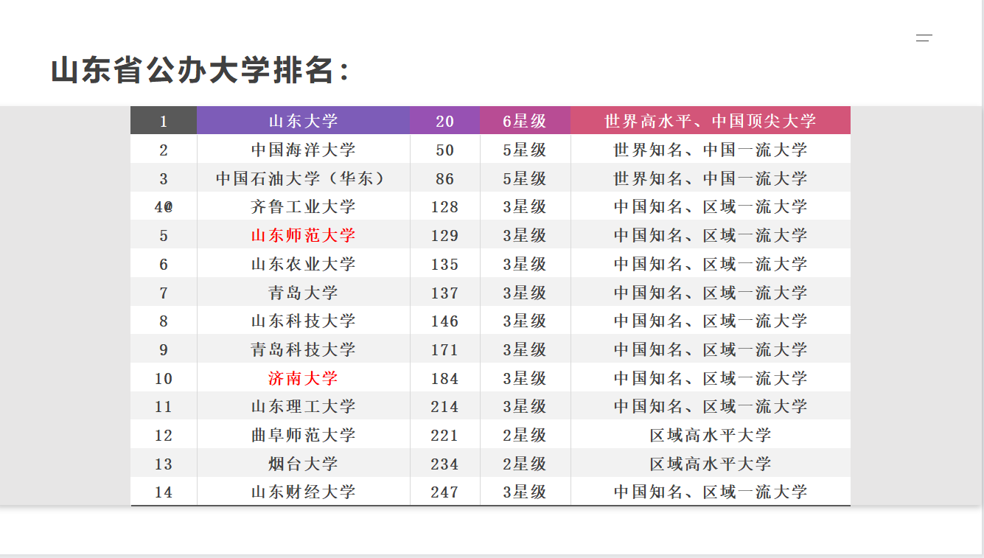Select the number 135 cell
The image size is (984, 558).
[x=445, y=264]
